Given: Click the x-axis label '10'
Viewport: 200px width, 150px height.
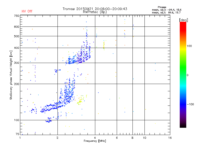Looking at the screenshot, I should coord(144,138).
